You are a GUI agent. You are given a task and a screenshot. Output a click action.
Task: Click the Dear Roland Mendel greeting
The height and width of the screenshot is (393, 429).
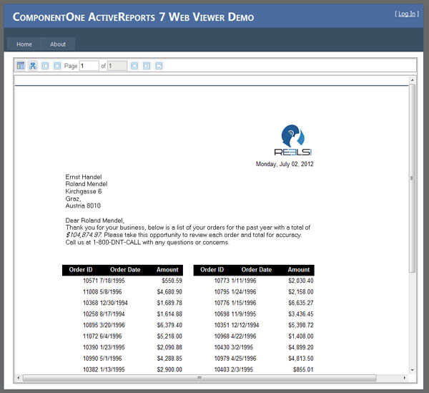(94, 220)
